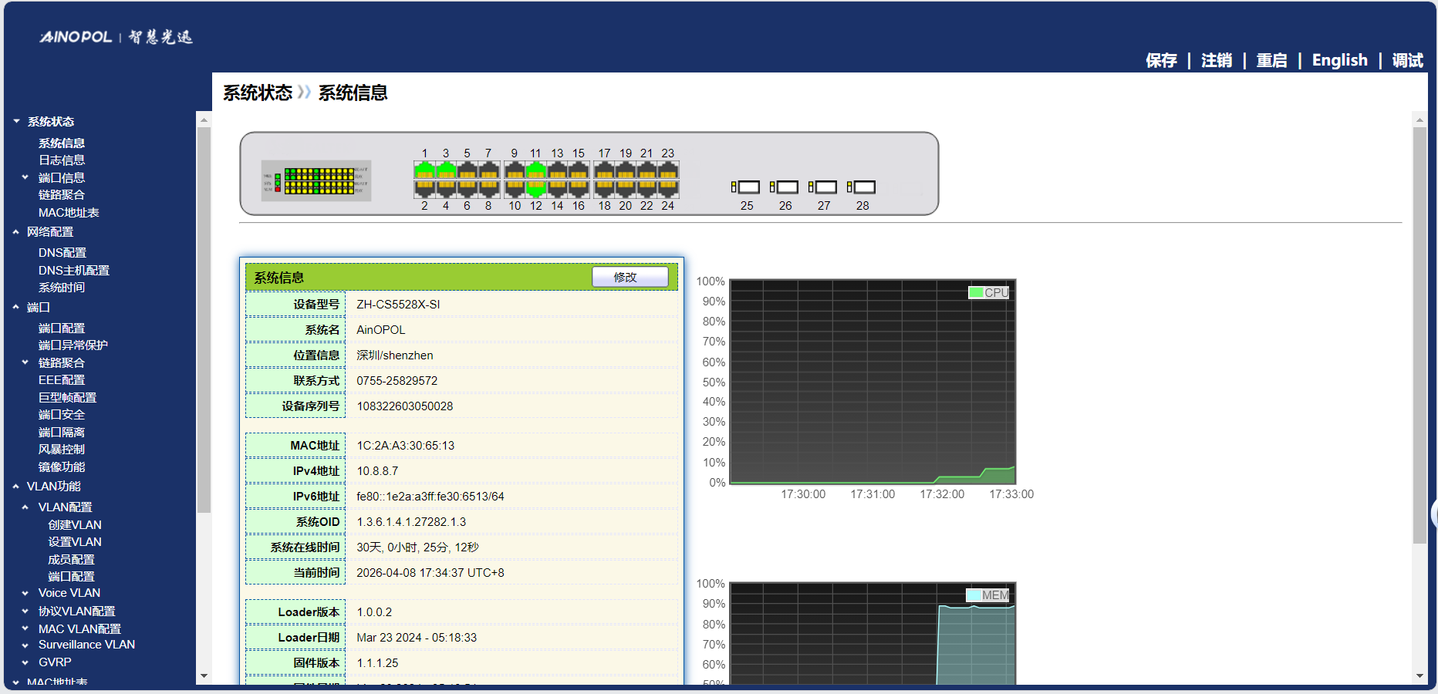Select port 12 on the device diagram
1438x694 pixels.
pos(535,187)
